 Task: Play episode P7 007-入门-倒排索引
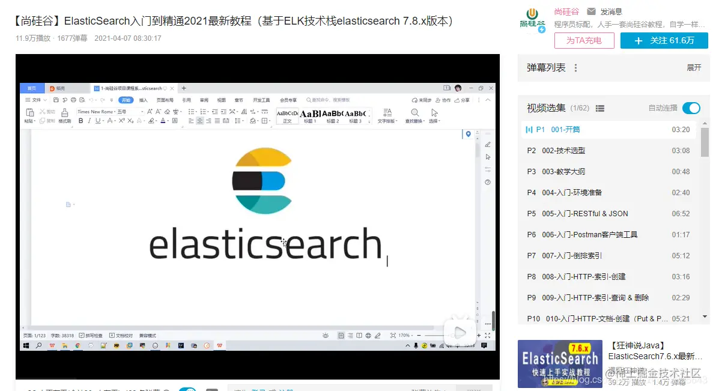[608, 255]
